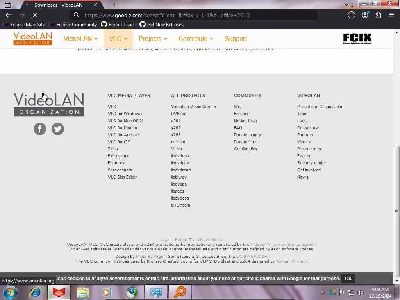
Task: Click the taskbar clock and date
Action: 380,293
